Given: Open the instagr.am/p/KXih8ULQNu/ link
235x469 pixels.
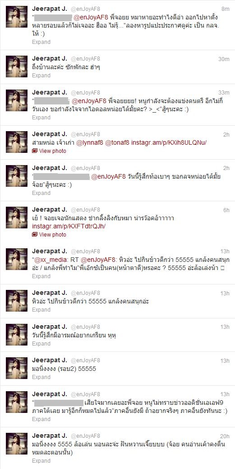Looking at the screenshot, I should coord(169,143).
